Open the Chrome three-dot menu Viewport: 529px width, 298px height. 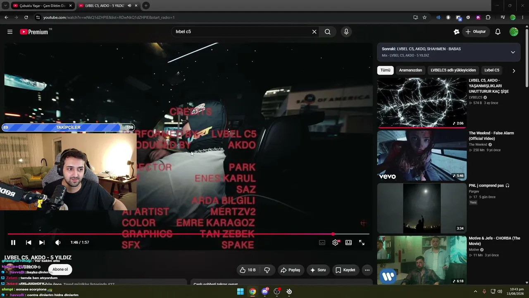tap(523, 17)
